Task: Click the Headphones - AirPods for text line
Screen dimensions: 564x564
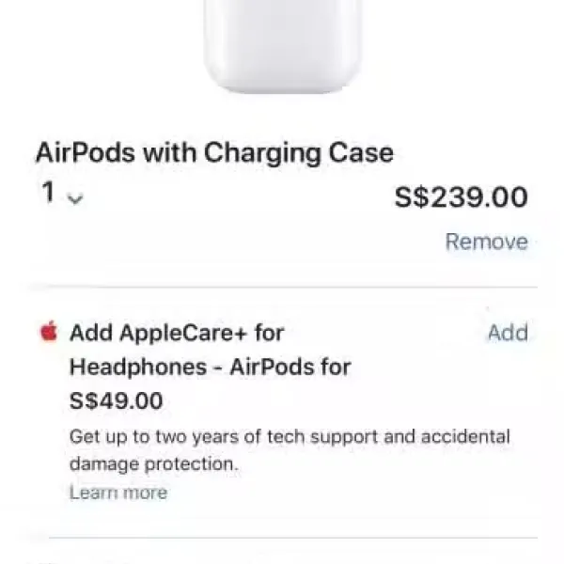Action: 210,367
